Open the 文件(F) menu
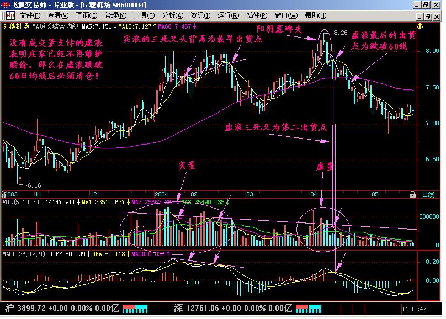 point(30,15)
